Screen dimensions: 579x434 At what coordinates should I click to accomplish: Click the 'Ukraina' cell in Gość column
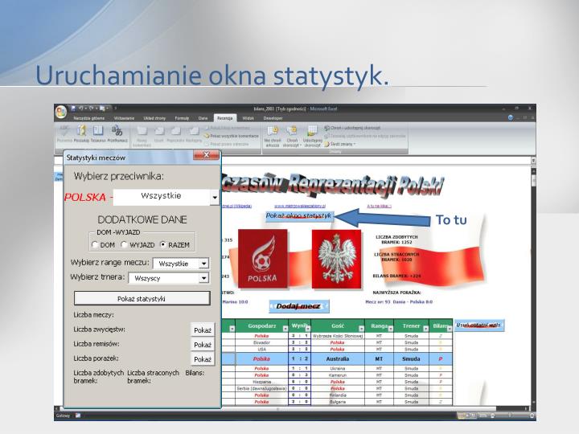[x=338, y=368]
